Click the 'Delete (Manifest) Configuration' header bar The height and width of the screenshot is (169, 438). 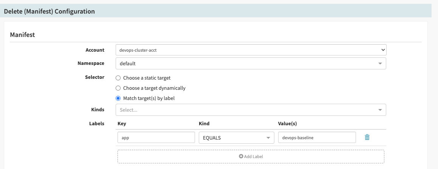[x=215, y=11]
